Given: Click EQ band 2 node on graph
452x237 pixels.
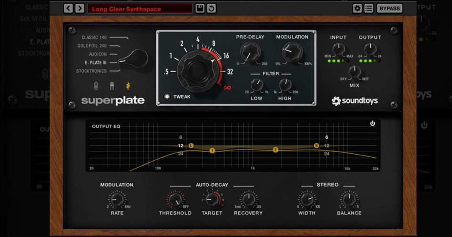Looking at the screenshot, I should [275, 150].
